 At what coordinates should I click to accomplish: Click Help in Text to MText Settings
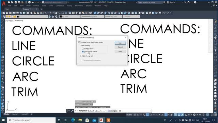pyautogui.click(x=120, y=52)
